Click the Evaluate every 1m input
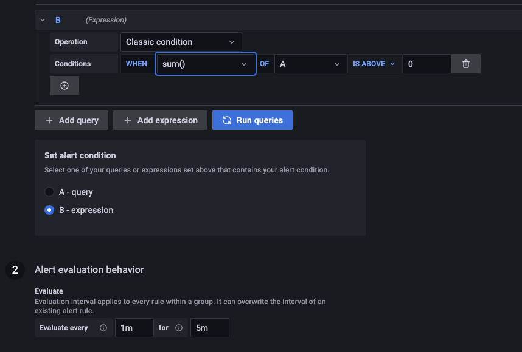 pos(134,328)
